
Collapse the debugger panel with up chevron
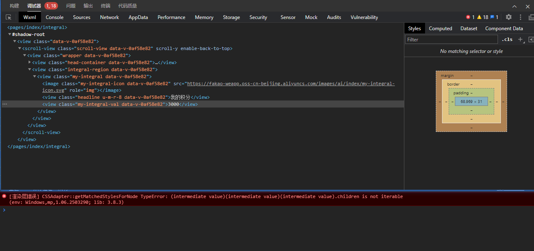point(515,6)
